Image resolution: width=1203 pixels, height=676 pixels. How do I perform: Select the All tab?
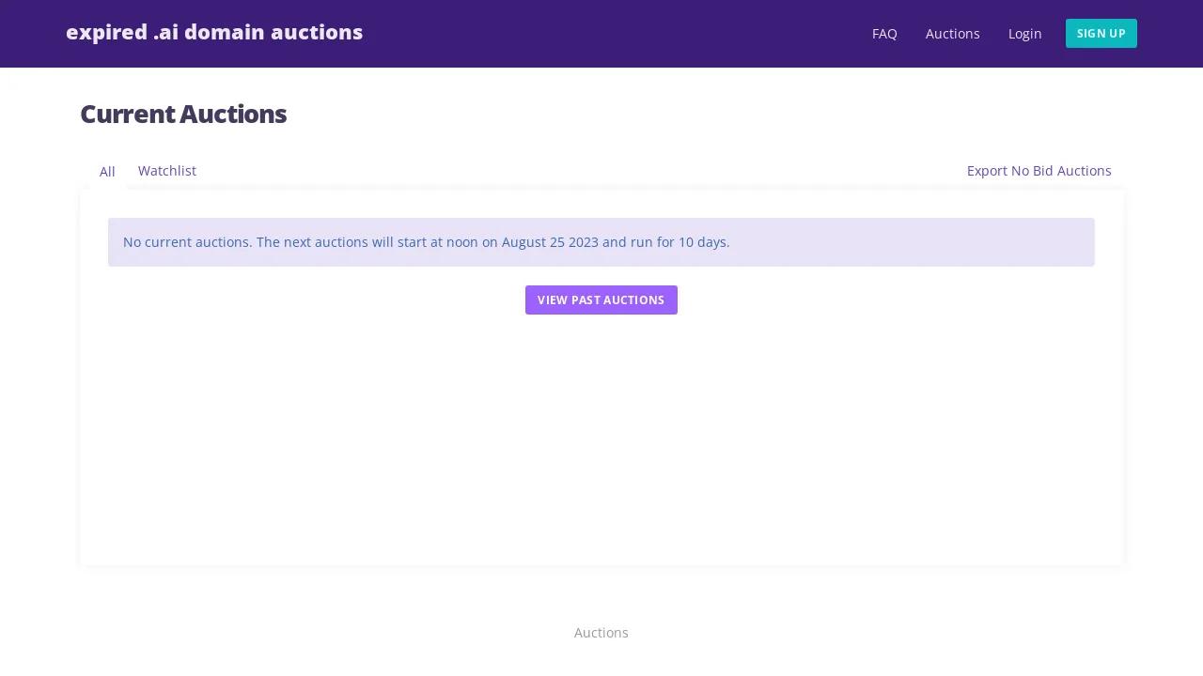point(107,172)
